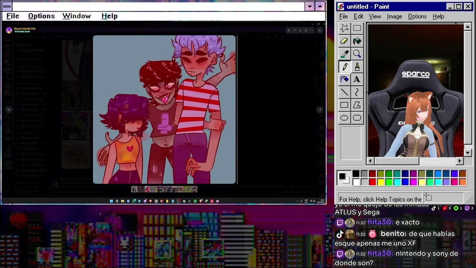Select the Ellipse shape tool
This screenshot has height=268, width=476.
point(344,118)
